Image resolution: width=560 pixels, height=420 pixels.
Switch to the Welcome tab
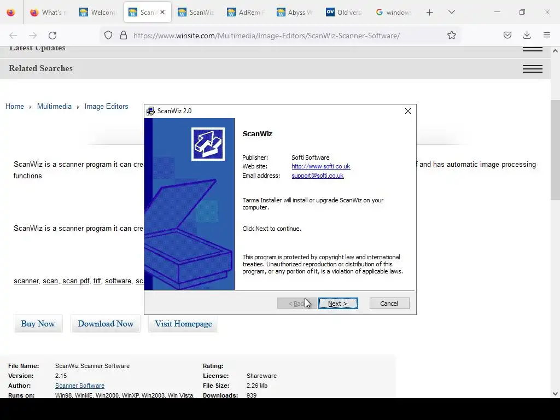pos(97,13)
